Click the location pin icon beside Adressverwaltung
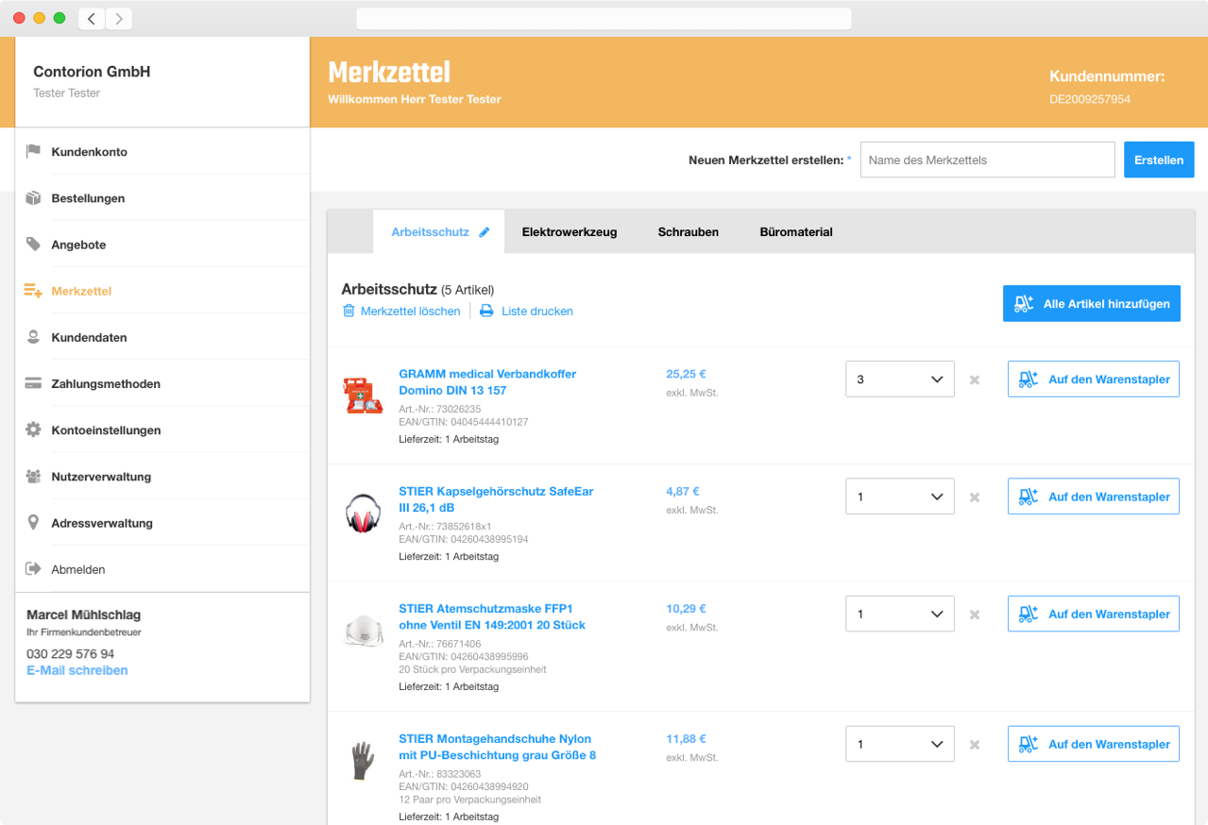Viewport: 1208px width, 825px height. 33,523
